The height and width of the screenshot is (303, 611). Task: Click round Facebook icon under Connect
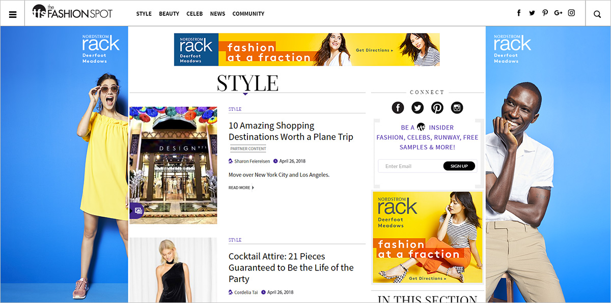click(398, 108)
